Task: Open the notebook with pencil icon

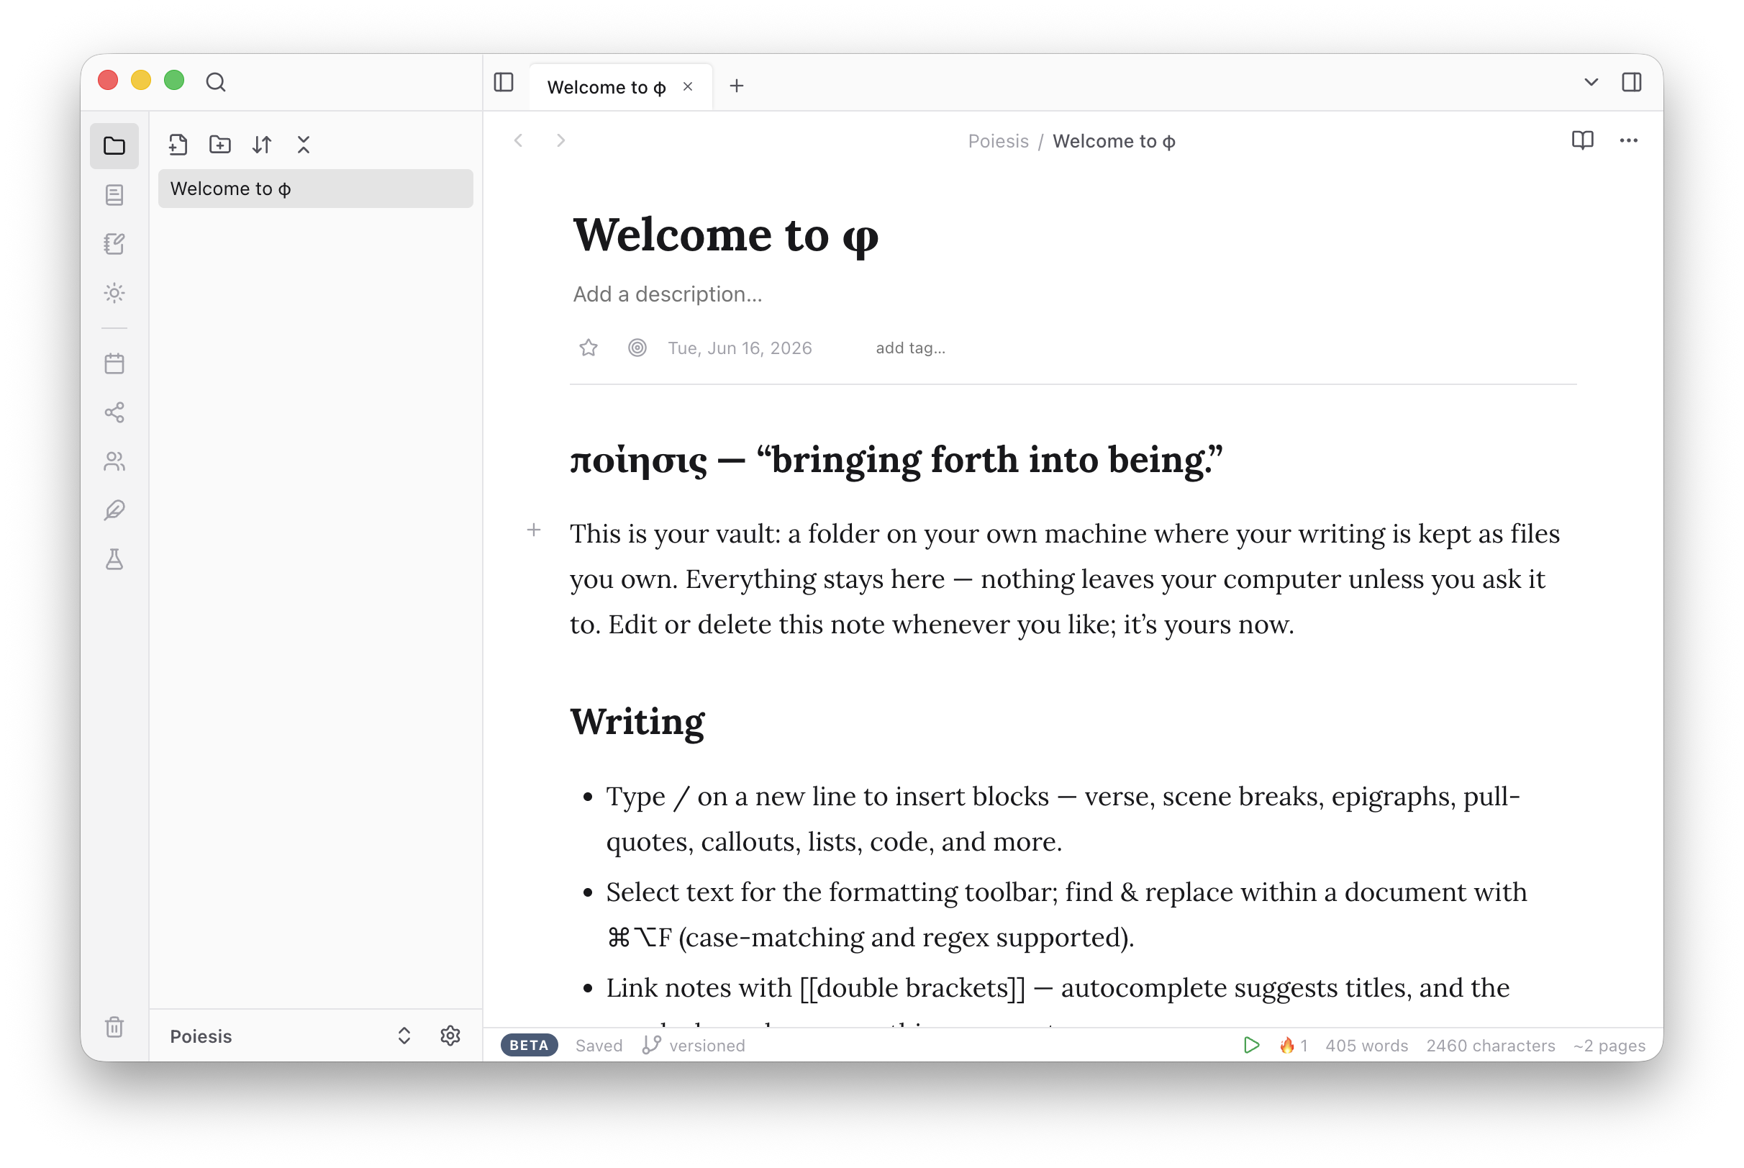Action: coord(114,243)
